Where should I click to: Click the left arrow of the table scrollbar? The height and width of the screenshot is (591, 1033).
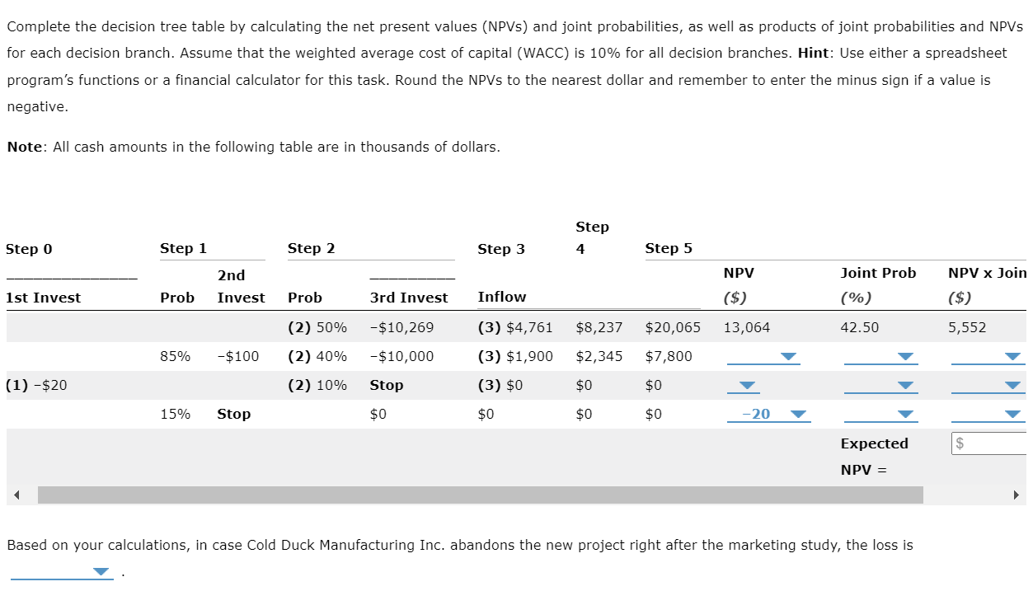coord(18,495)
